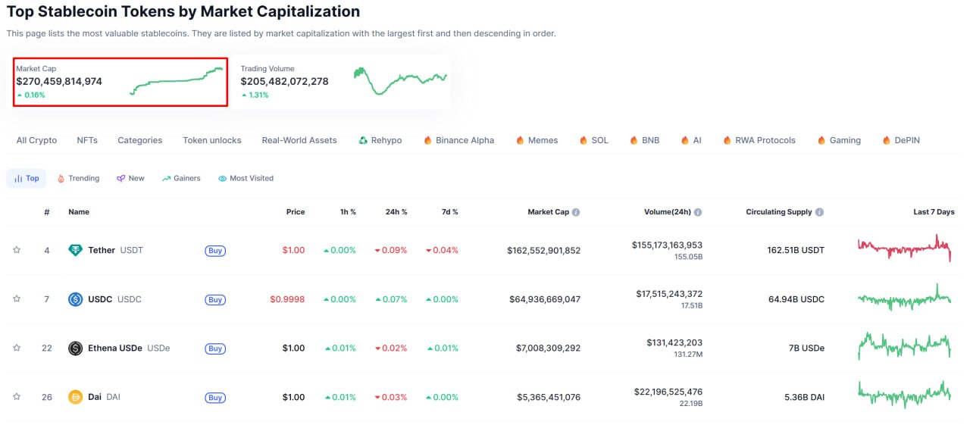Click the Top bar chart icon
The width and height of the screenshot is (970, 425).
pyautogui.click(x=18, y=179)
